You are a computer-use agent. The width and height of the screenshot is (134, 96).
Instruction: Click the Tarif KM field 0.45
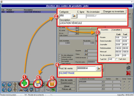click(111, 59)
